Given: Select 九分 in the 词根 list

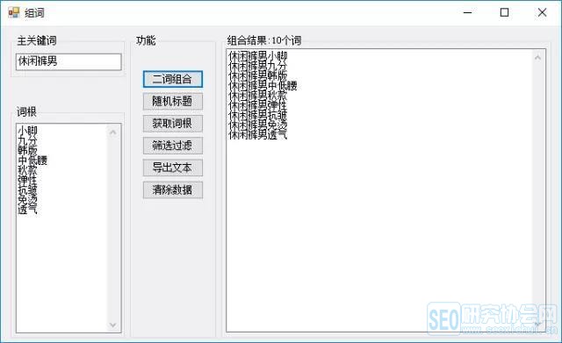Looking at the screenshot, I should tap(27, 140).
